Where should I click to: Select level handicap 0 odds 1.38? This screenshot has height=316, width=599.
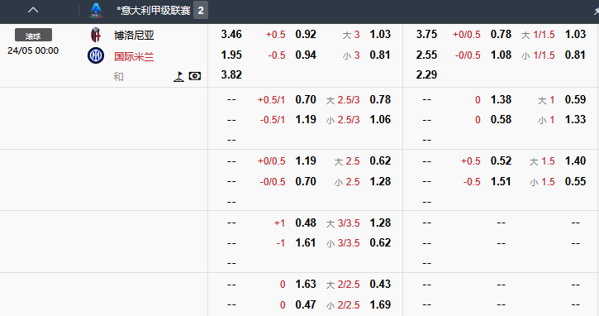point(501,100)
